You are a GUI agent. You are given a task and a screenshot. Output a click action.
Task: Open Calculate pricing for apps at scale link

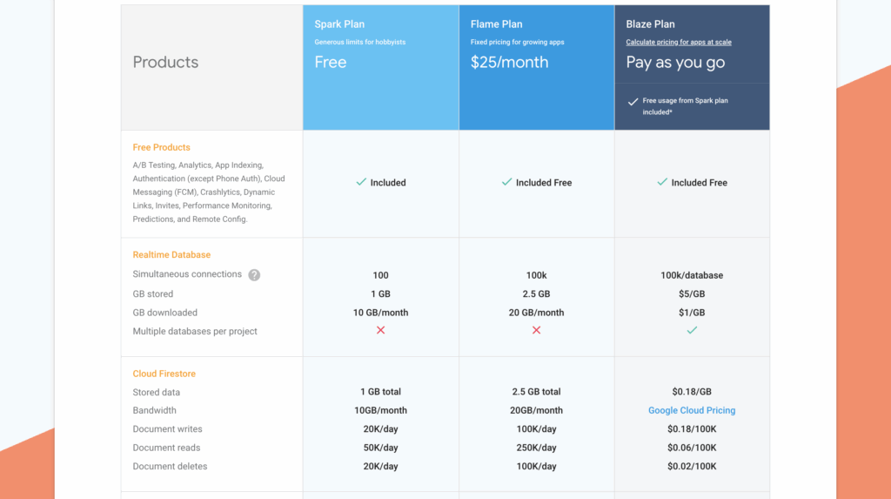click(x=679, y=42)
